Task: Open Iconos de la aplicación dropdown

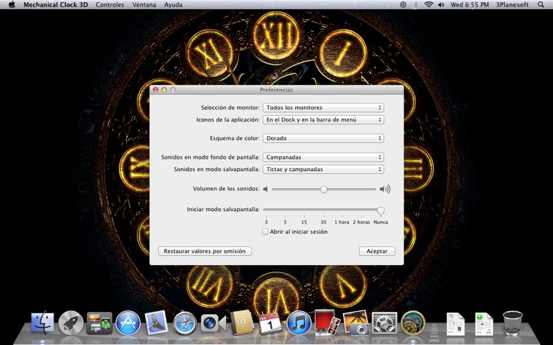Action: [324, 119]
